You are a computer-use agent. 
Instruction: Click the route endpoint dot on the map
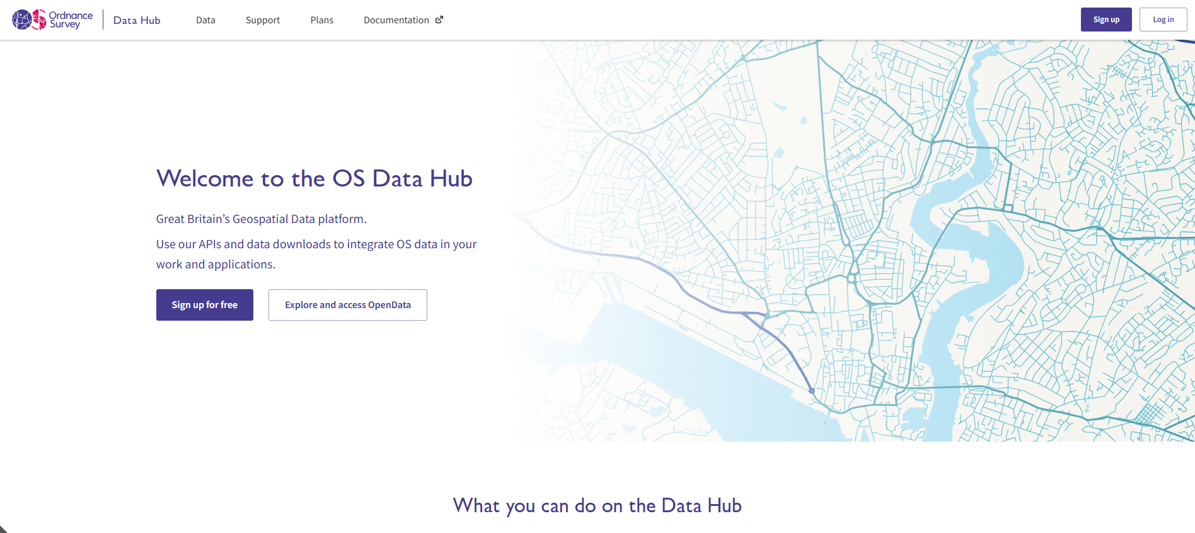[811, 391]
